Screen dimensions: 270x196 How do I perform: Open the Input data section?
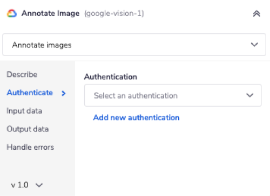click(24, 111)
